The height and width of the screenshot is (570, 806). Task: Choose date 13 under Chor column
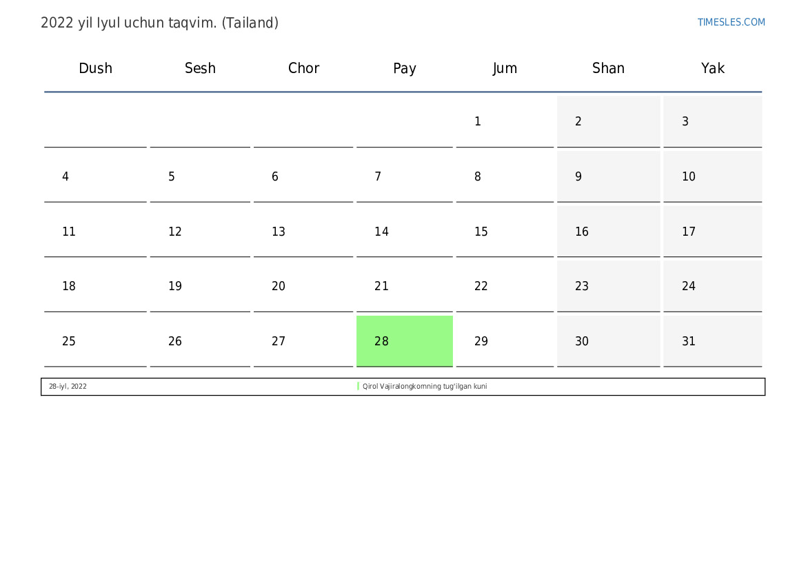[x=303, y=232]
